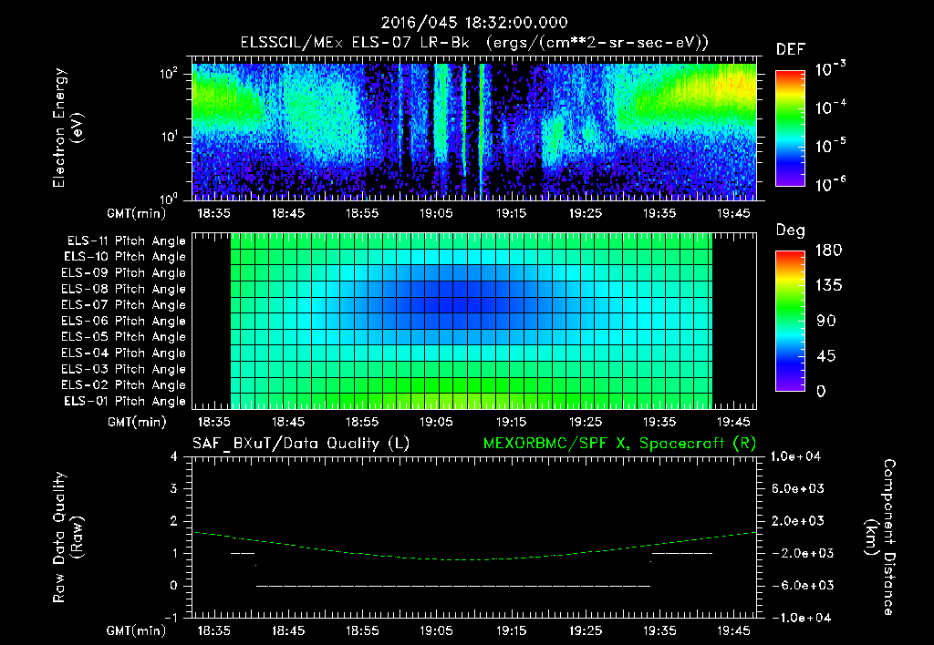Viewport: 934px width, 645px height.
Task: Select the 'ELS-03 Pitch Angle' row label
Action: click(x=123, y=370)
